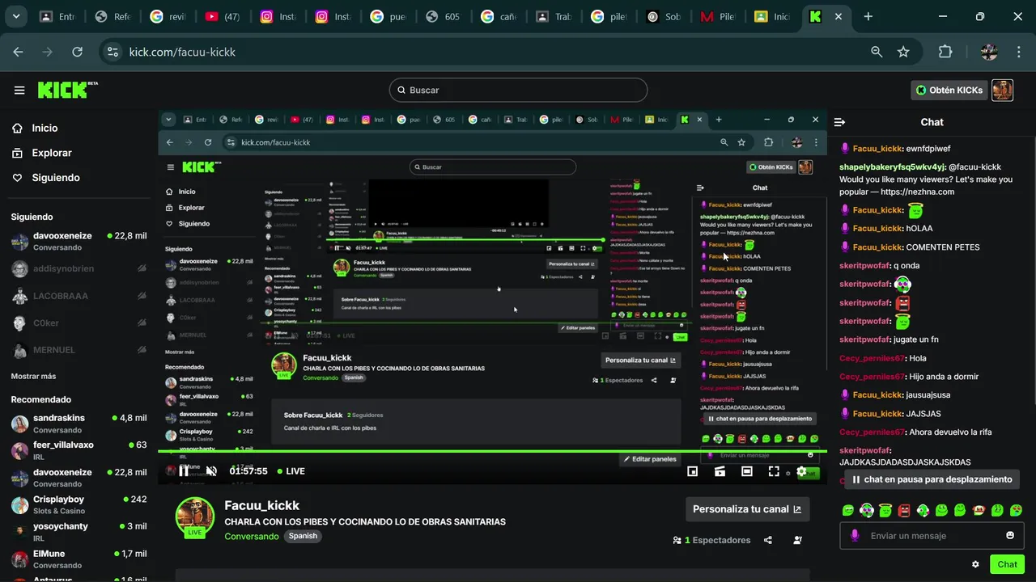Image resolution: width=1036 pixels, height=582 pixels.
Task: Switch to the Gmail tab 'Pilet'
Action: click(x=720, y=16)
